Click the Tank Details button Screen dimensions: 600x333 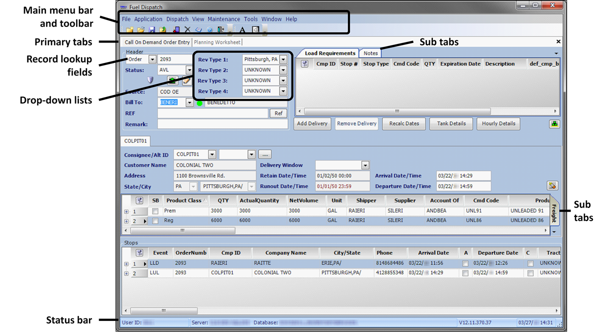tap(451, 123)
